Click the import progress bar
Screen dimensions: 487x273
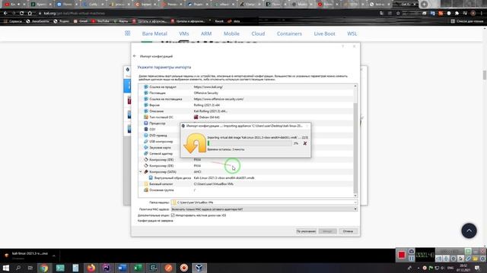[x=250, y=143]
